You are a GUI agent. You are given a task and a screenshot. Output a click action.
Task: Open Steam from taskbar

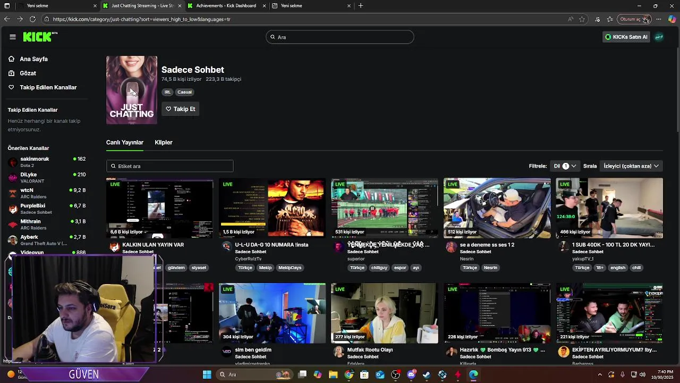click(x=427, y=374)
